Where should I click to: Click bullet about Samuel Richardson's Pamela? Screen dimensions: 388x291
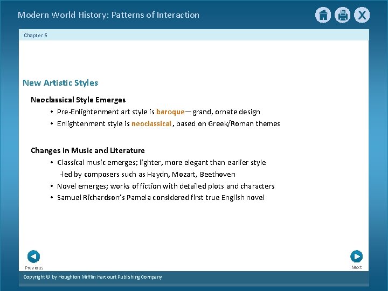point(161,197)
